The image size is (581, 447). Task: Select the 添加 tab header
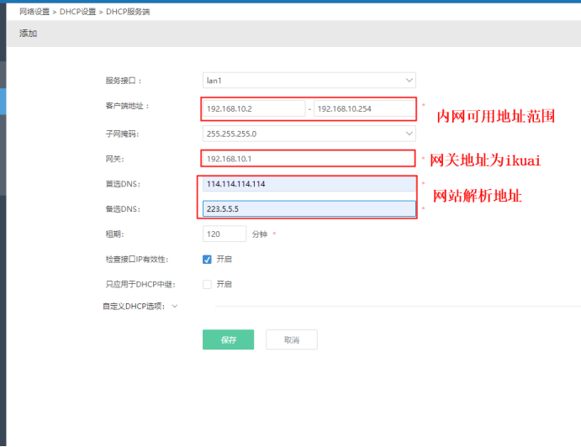(x=29, y=34)
